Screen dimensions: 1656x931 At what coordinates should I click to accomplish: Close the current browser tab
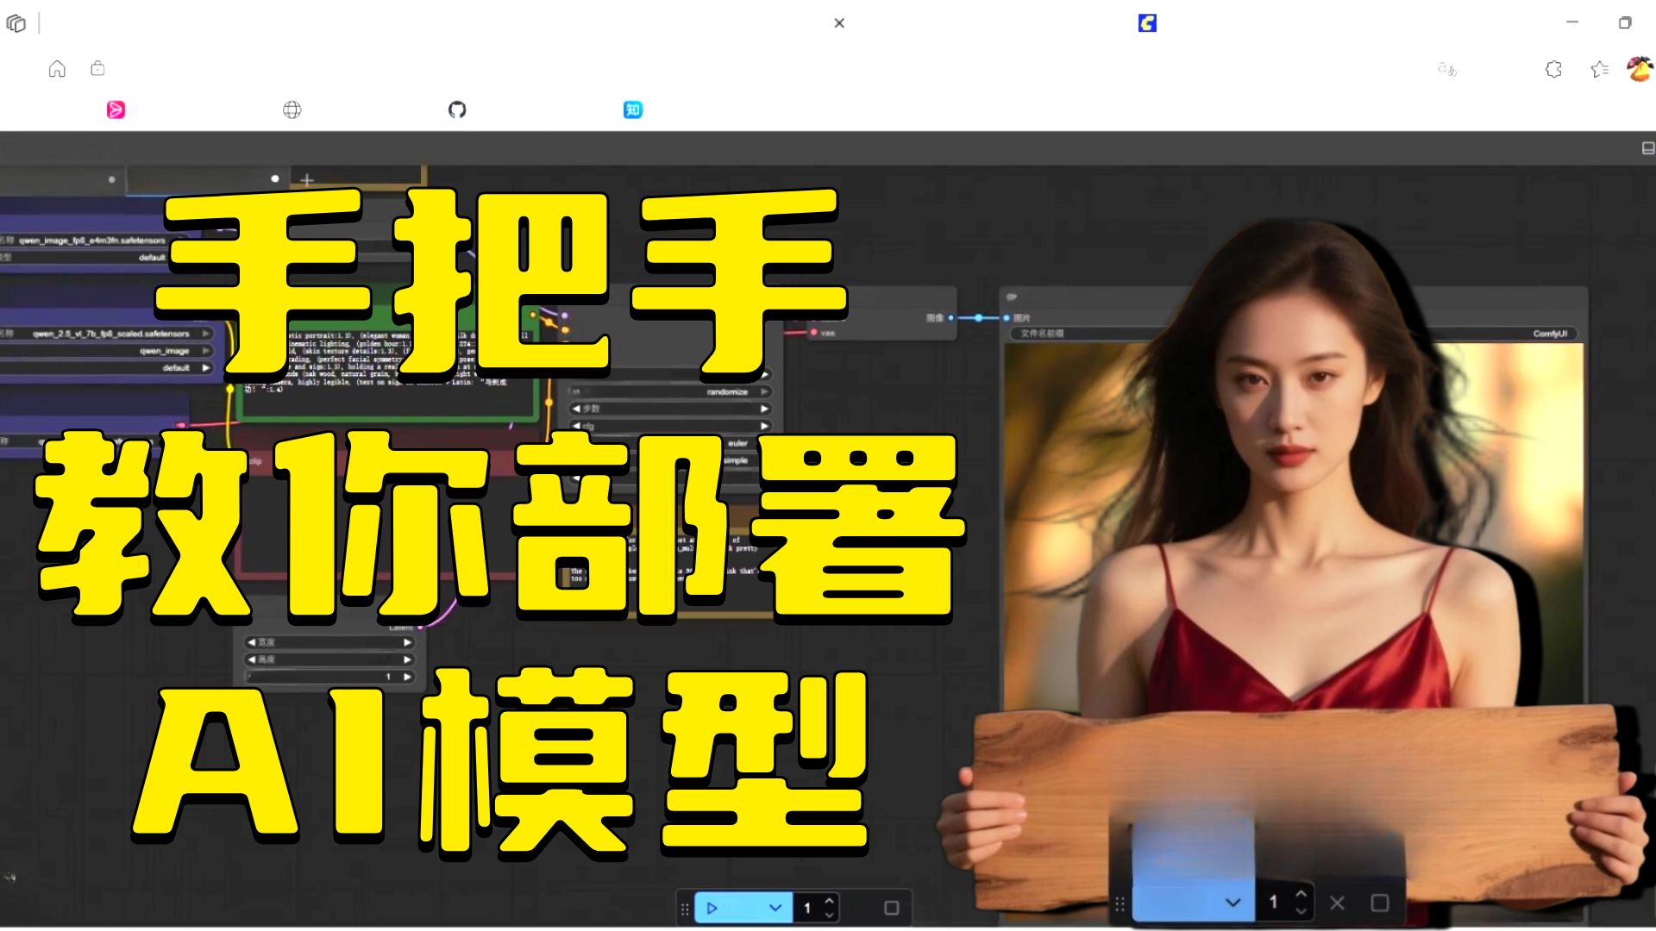click(839, 23)
